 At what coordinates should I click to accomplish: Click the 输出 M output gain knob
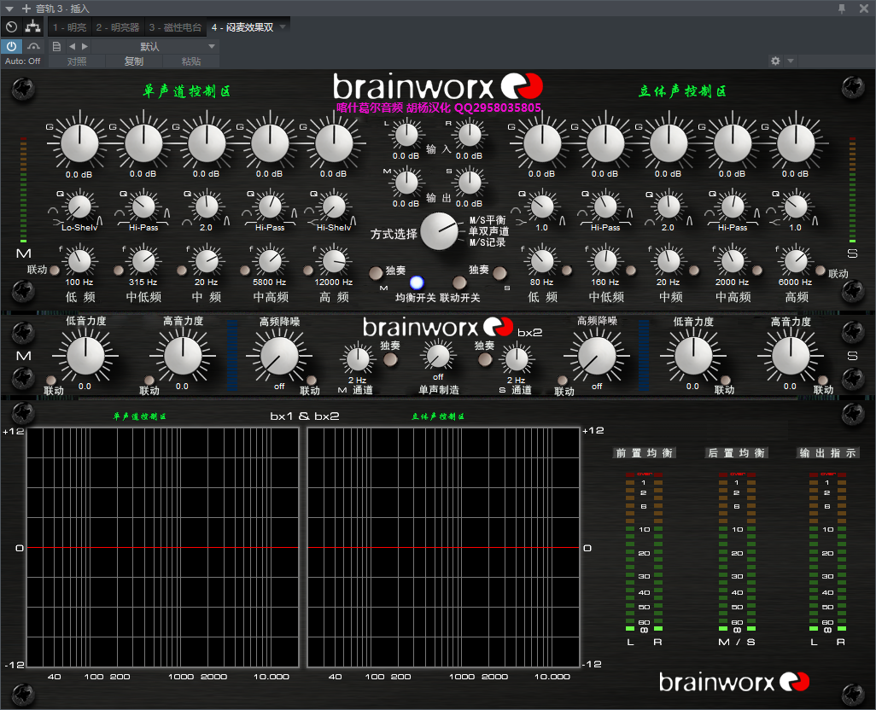[406, 183]
